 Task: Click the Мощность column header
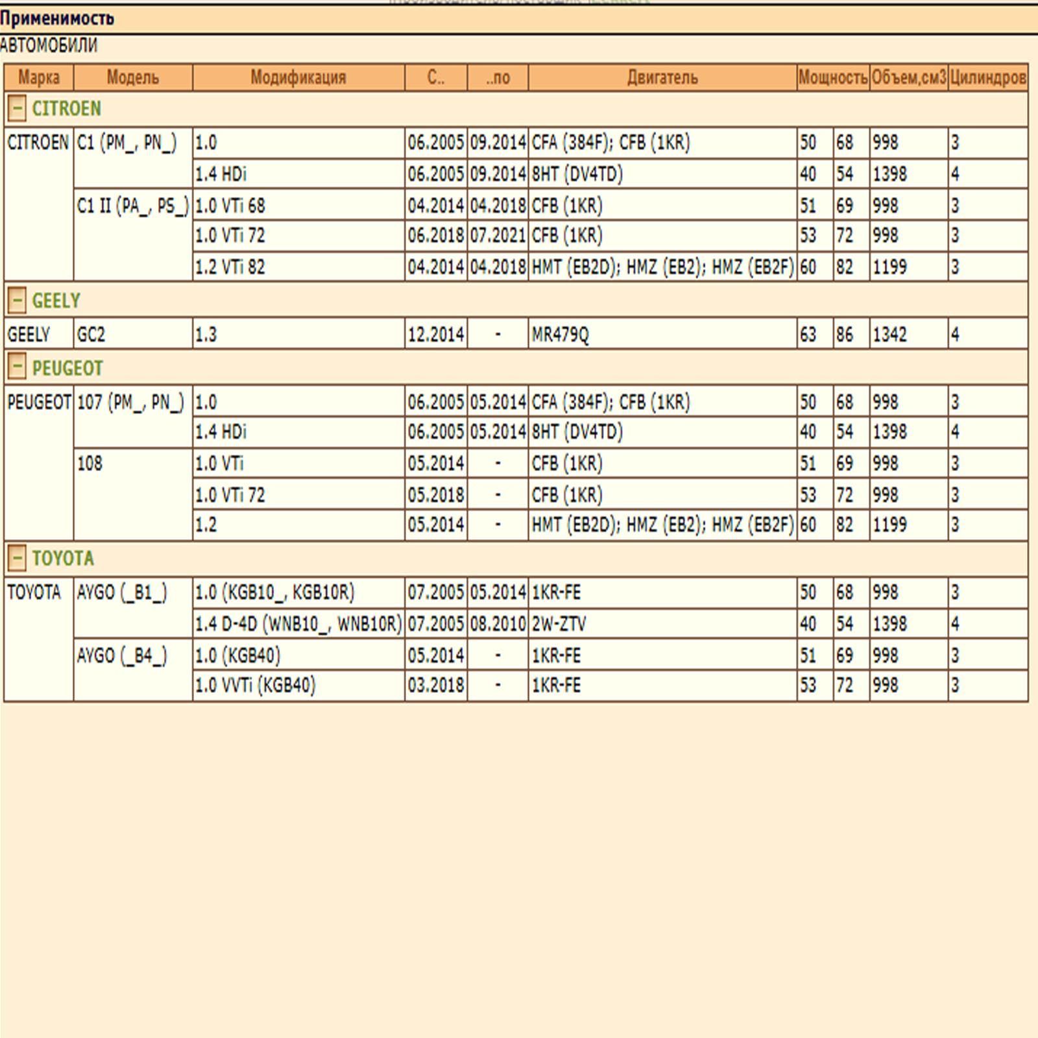833,78
